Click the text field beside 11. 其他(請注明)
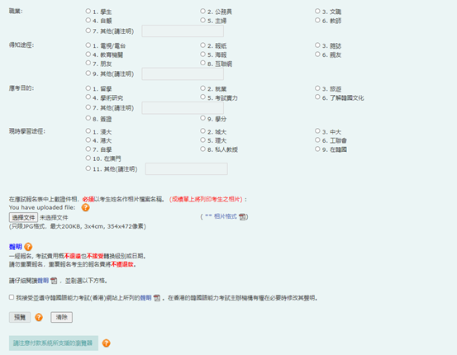Viewport: 457px width, 355px height. click(187, 169)
